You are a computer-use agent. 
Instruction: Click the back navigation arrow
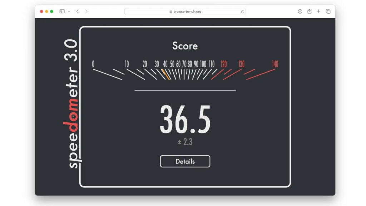(x=77, y=11)
